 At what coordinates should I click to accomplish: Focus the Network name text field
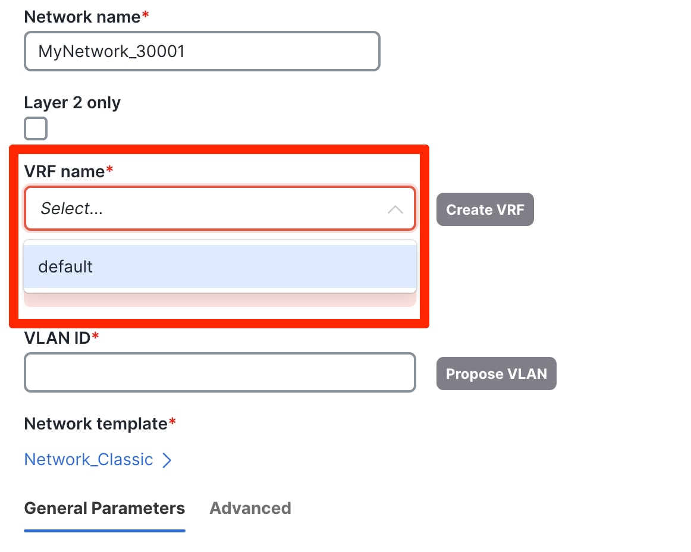coord(202,51)
